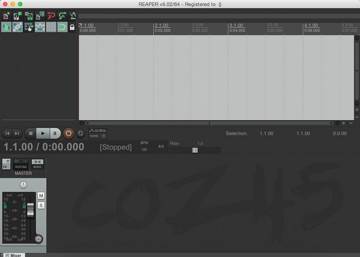This screenshot has height=257, width=360.
Task: Click timeline ruler at marker 2.1.00
Action: 161,25
